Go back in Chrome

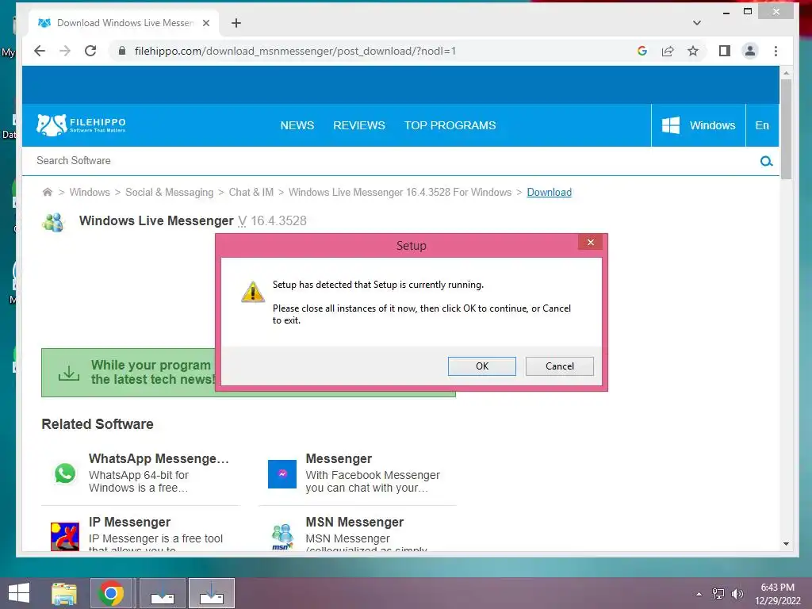click(x=40, y=51)
